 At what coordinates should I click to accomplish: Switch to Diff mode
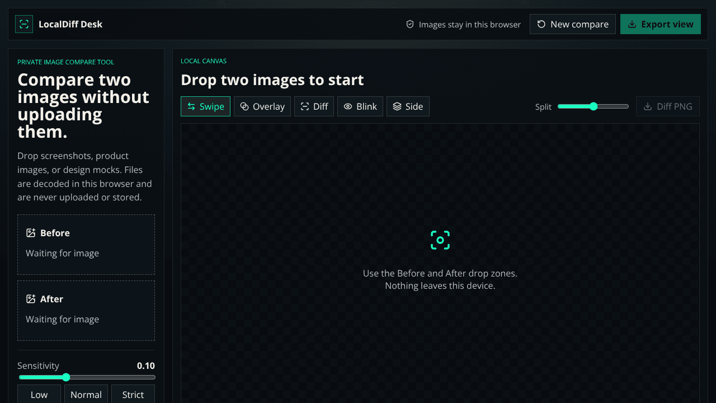(314, 106)
